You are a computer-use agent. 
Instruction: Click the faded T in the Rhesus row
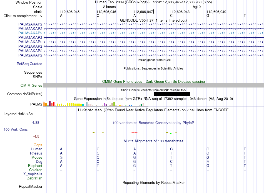(171, 153)
